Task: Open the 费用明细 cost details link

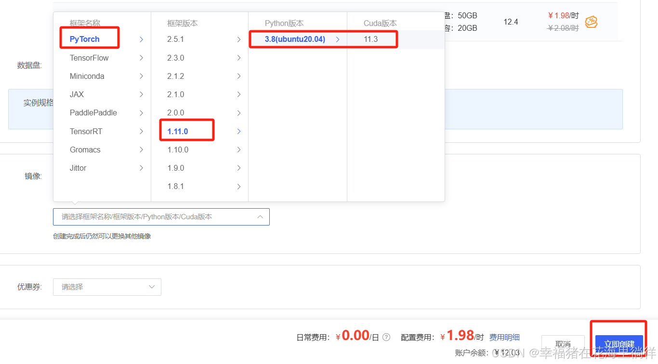Action: click(x=504, y=338)
